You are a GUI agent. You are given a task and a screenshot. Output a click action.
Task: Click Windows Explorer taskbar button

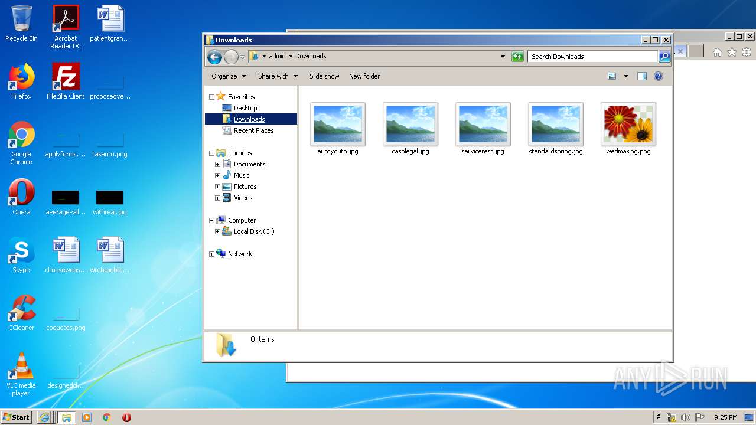pyautogui.click(x=66, y=417)
